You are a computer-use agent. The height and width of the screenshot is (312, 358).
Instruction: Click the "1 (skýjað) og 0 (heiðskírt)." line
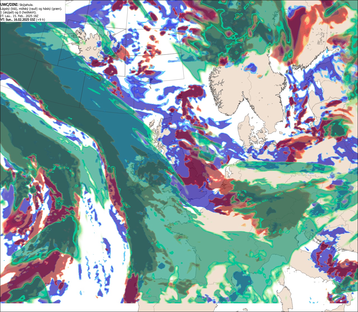[x=18, y=13]
